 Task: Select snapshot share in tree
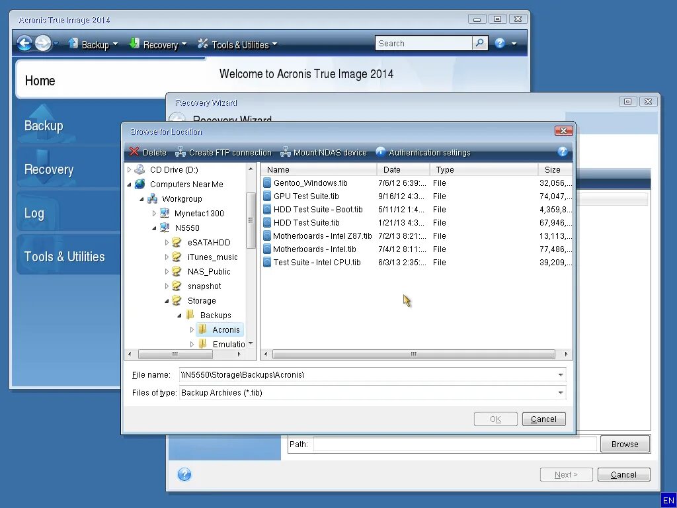pos(204,286)
